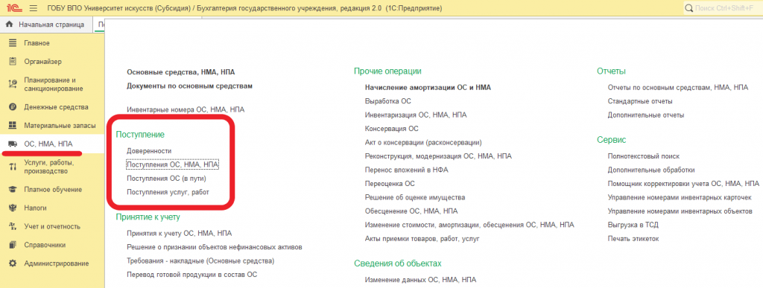The height and width of the screenshot is (288, 763).
Task: Open Обесценение ОС, НМА, НПА
Action: [x=411, y=211]
